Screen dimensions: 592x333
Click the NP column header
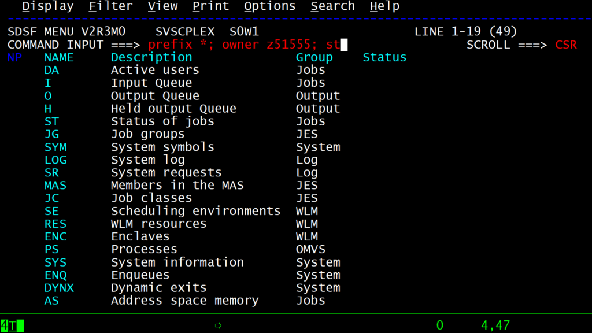[14, 57]
